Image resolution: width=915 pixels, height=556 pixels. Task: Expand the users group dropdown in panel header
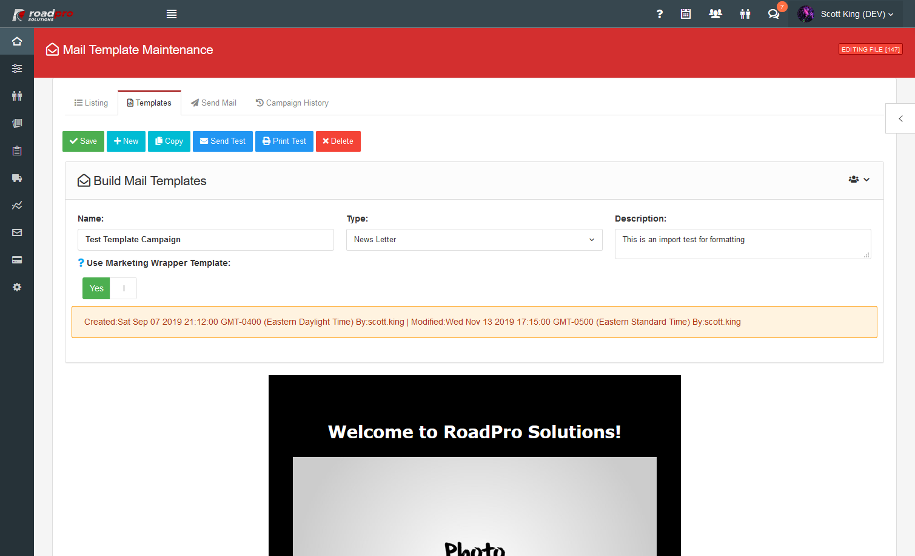click(x=859, y=180)
